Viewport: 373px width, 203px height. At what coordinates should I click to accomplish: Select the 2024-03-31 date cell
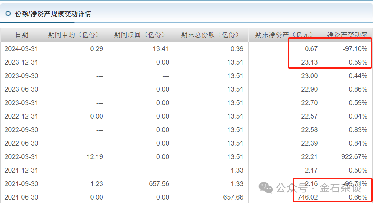(x=21, y=49)
